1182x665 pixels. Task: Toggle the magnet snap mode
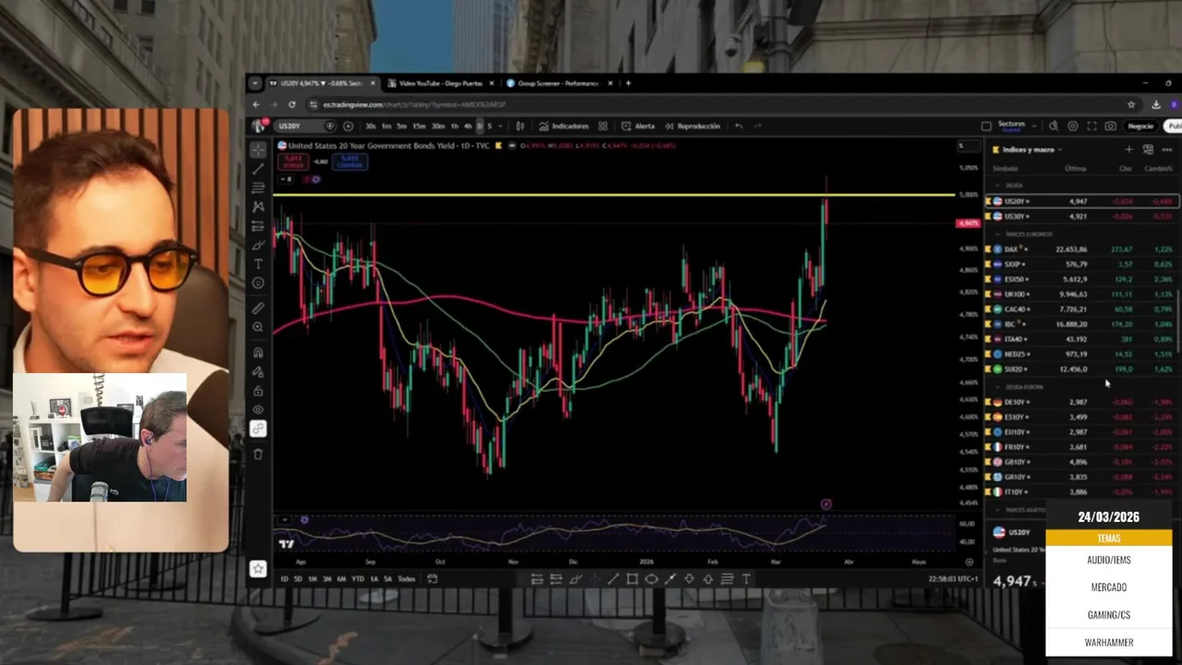tap(258, 352)
